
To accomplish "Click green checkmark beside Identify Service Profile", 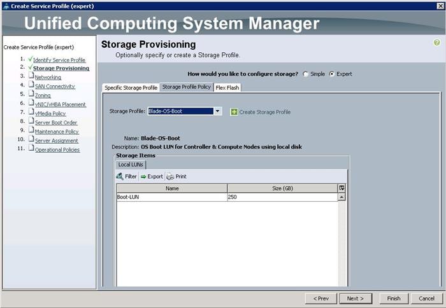I will point(31,59).
